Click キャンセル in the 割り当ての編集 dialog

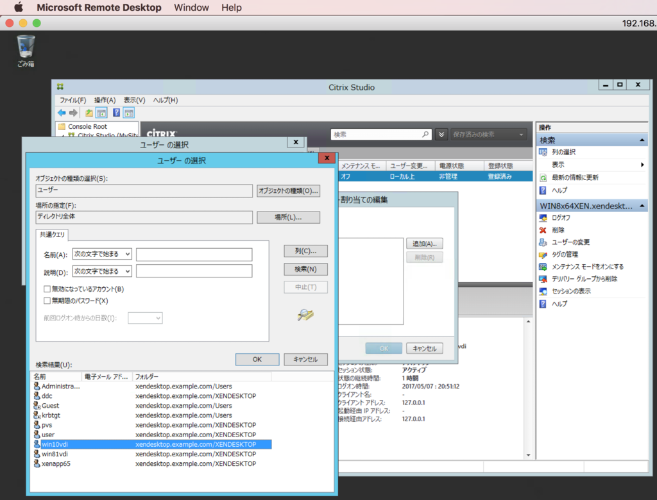[x=425, y=349]
